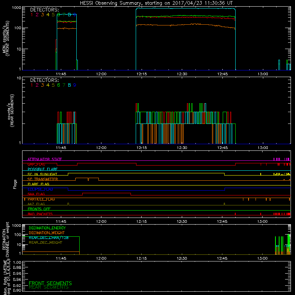The width and height of the screenshot is (295, 295).
Task: Click detector 4 legend number in front segments plot
Action: tap(48, 15)
